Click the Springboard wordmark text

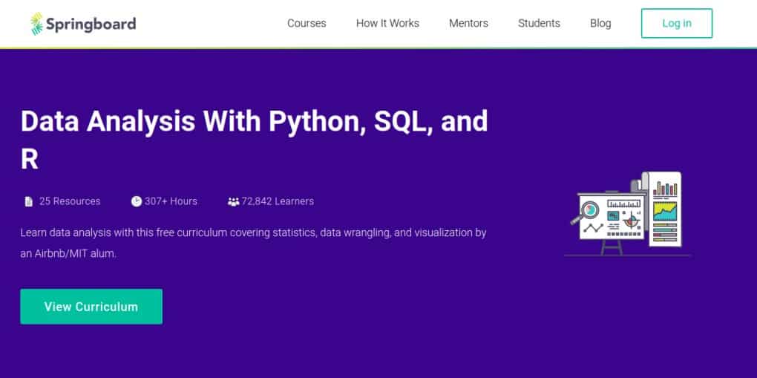coord(91,24)
